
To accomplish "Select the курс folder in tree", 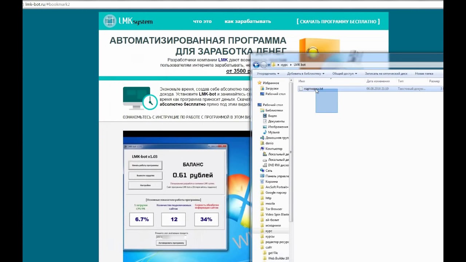I will click(x=266, y=231).
